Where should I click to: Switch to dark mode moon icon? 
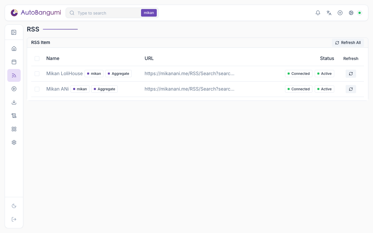14,206
